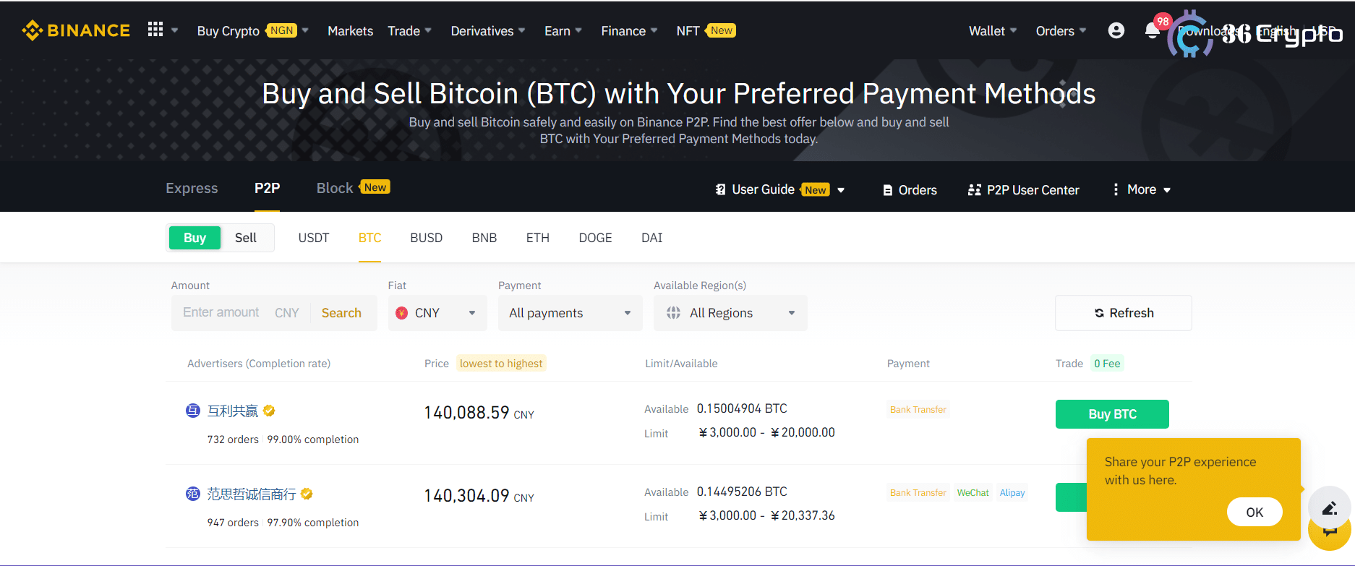Click the More three-dot icon

pyautogui.click(x=1116, y=189)
